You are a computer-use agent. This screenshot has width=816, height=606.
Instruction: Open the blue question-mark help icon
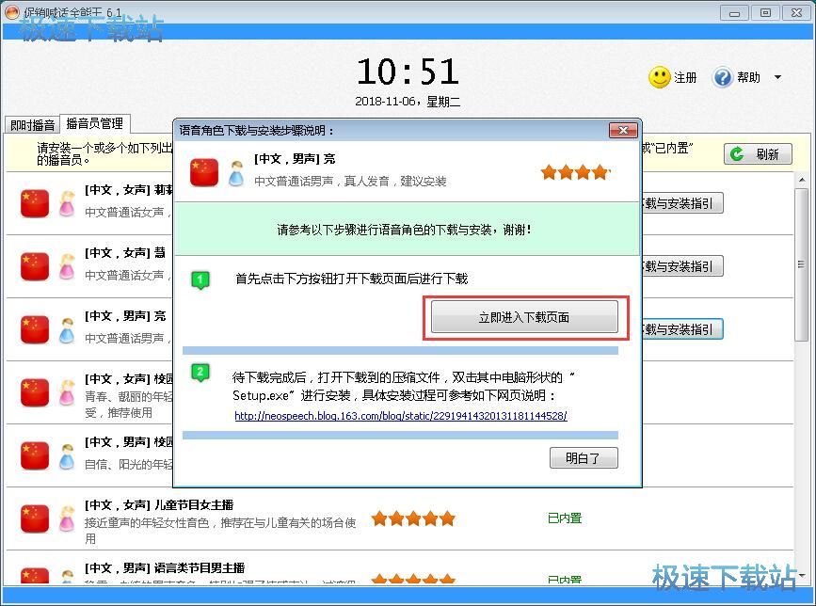coord(722,77)
